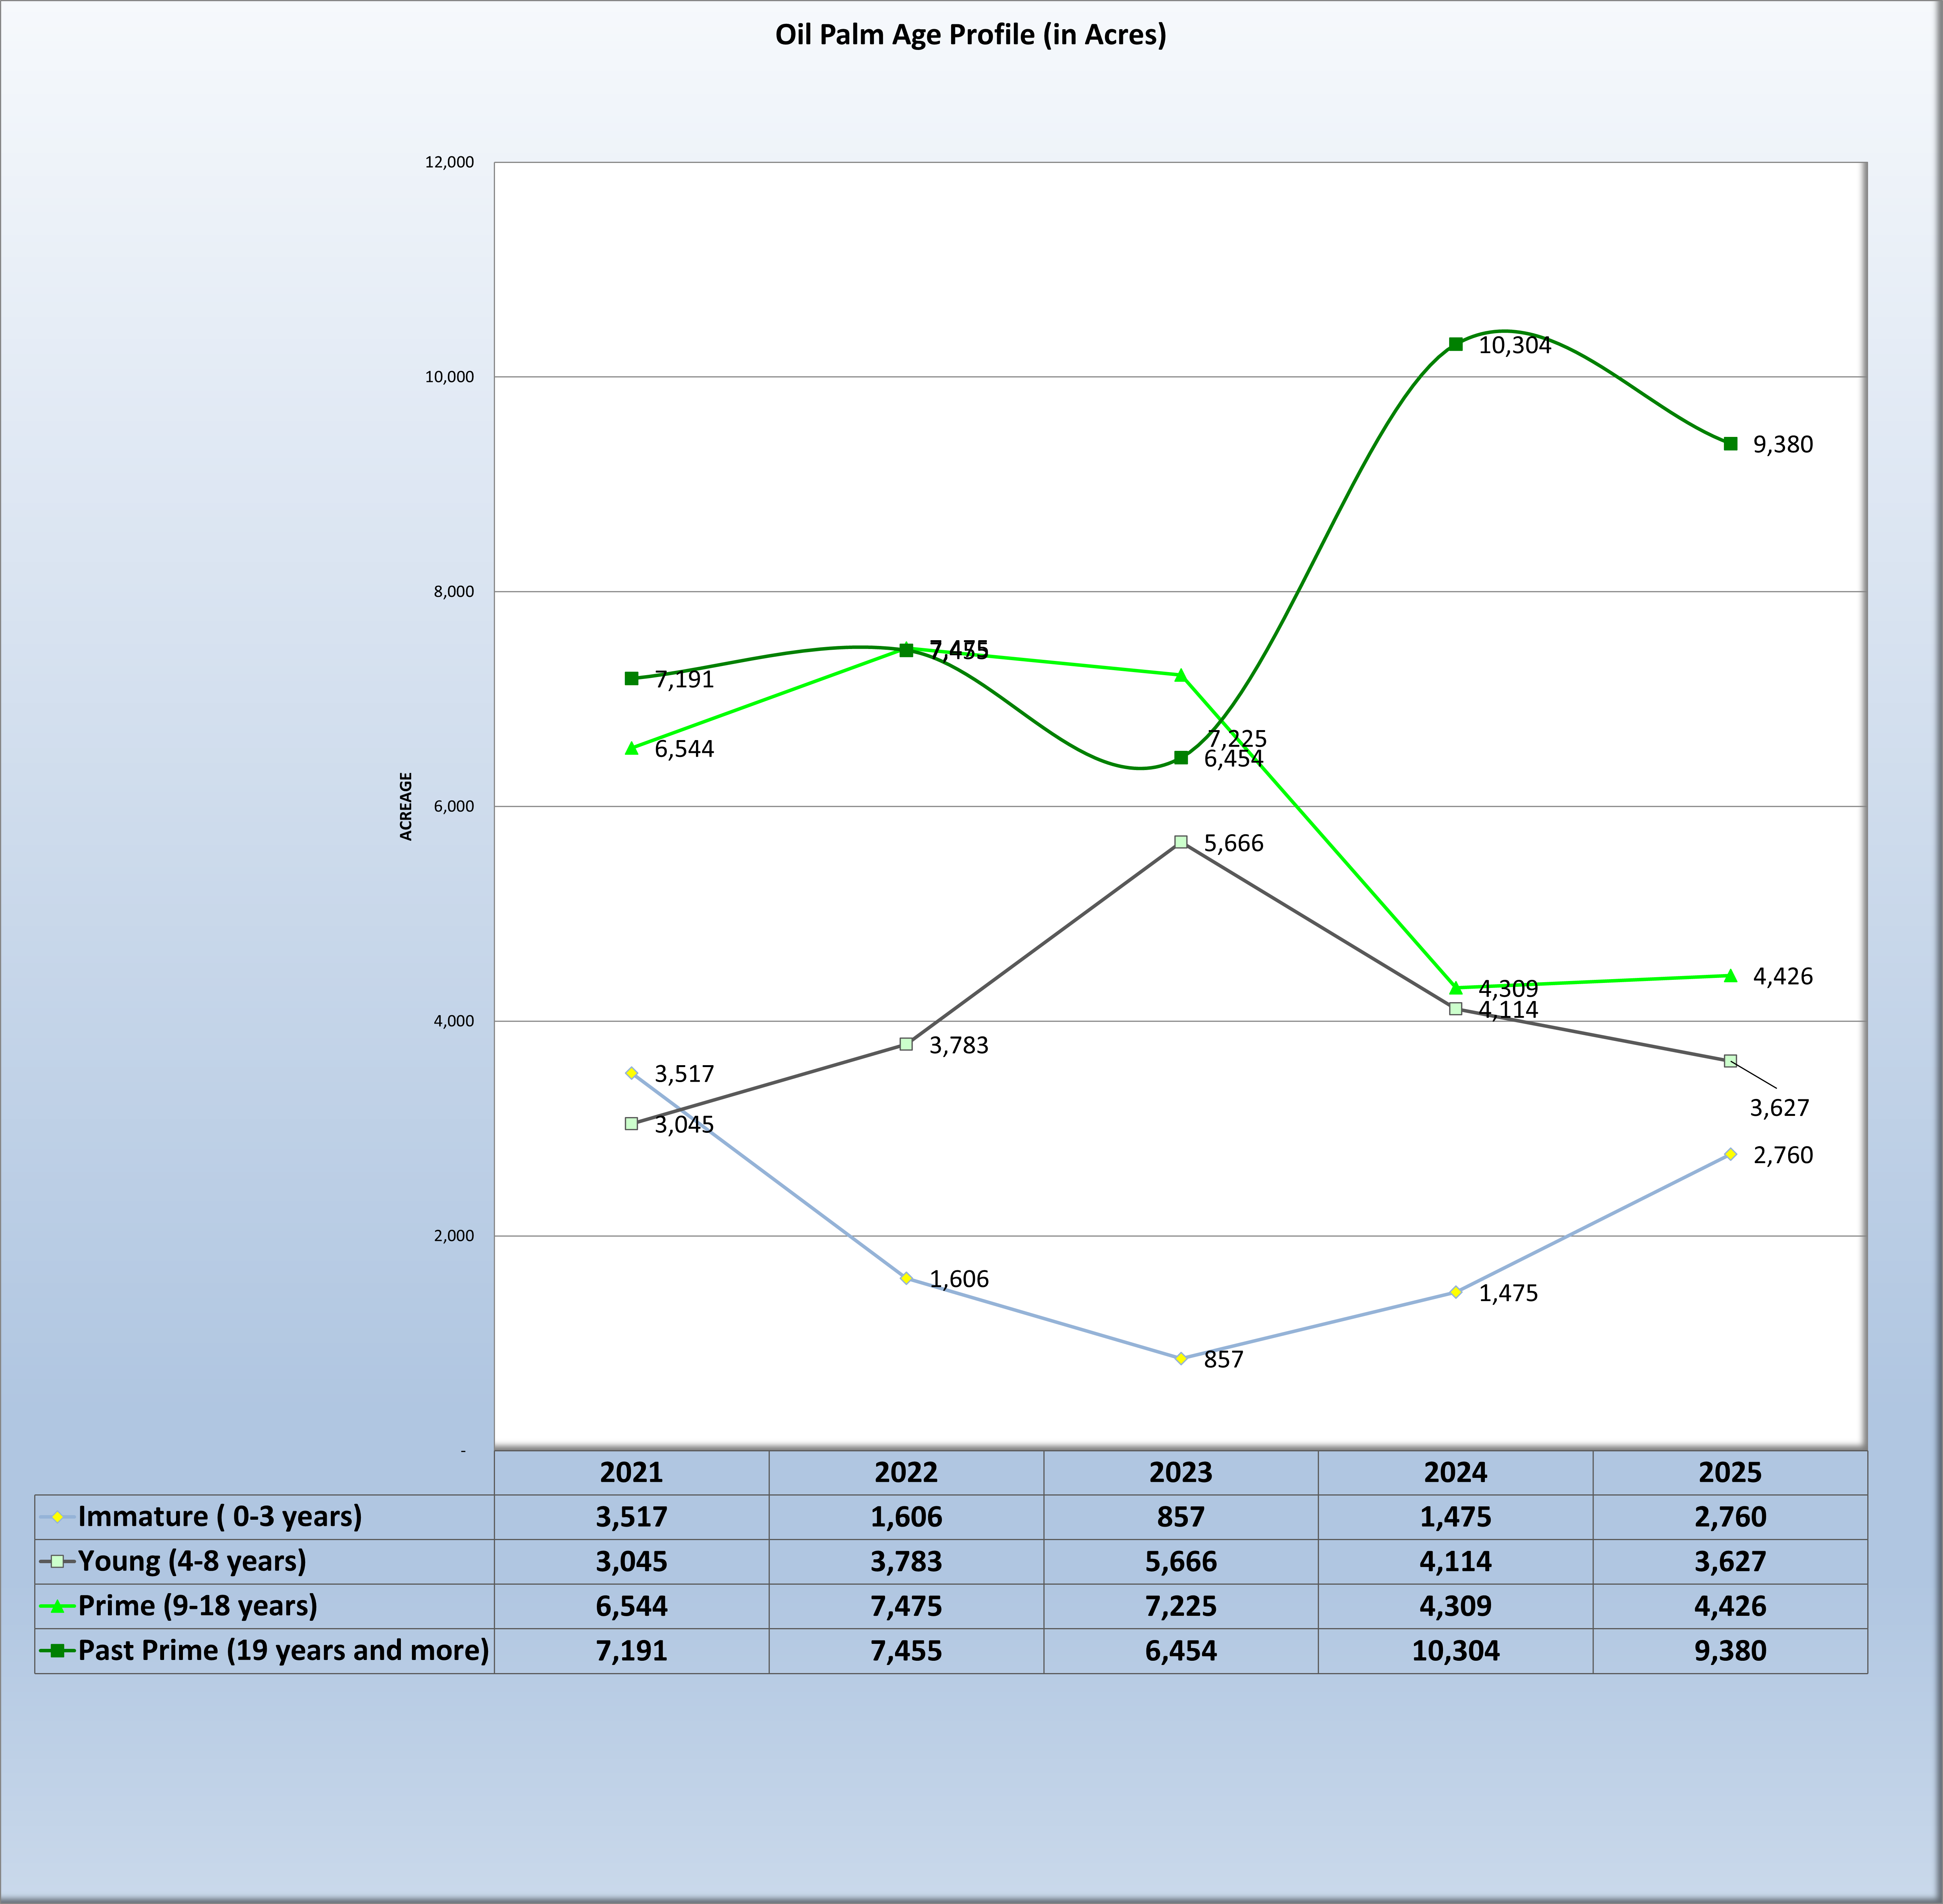Screen dimensions: 1943x1904
Task: Click the Young legend square marker
Action: pyautogui.click(x=57, y=1561)
